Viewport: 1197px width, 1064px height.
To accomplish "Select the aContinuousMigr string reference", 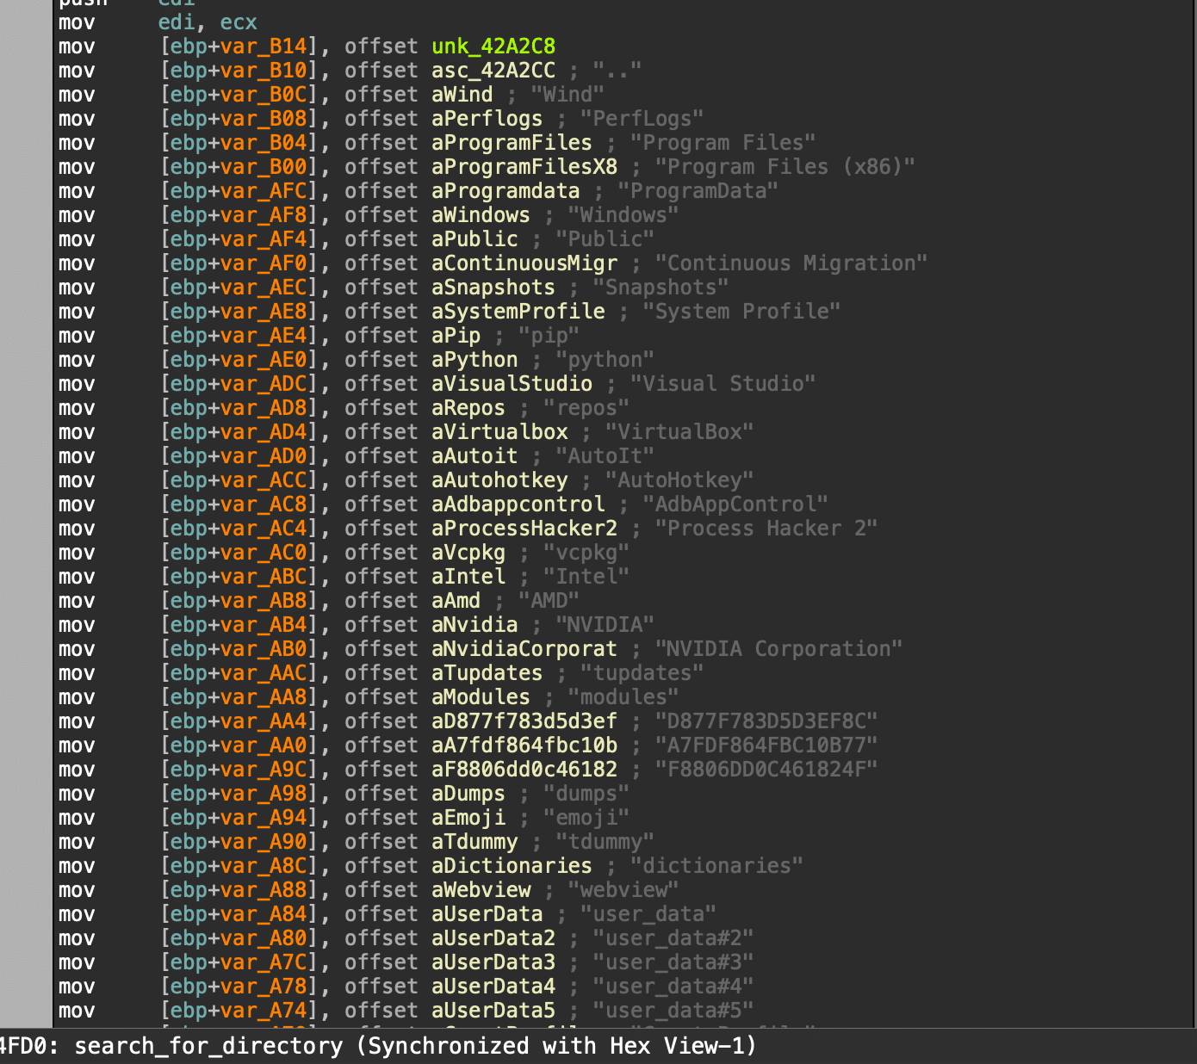I will [x=524, y=263].
